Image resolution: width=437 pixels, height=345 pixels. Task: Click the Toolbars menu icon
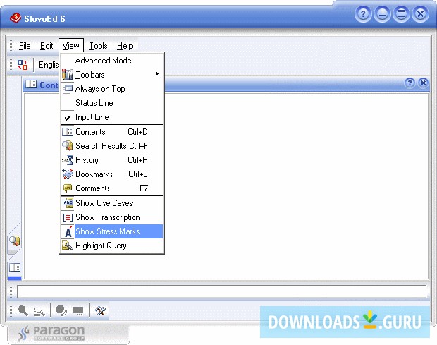[68, 75]
